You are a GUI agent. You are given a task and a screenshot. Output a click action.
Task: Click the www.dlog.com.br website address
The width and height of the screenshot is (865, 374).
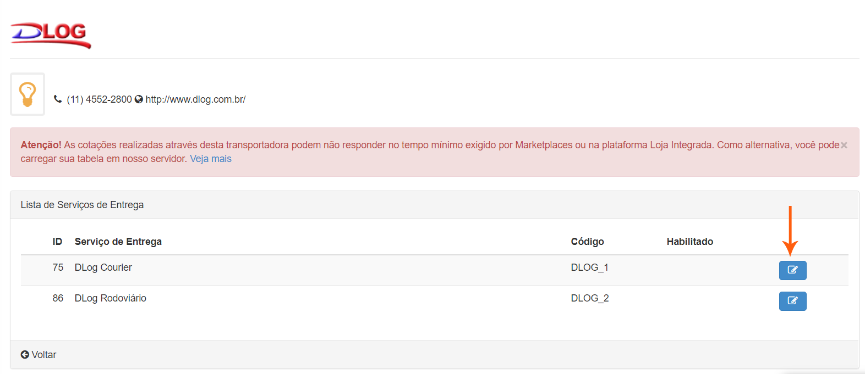195,99
